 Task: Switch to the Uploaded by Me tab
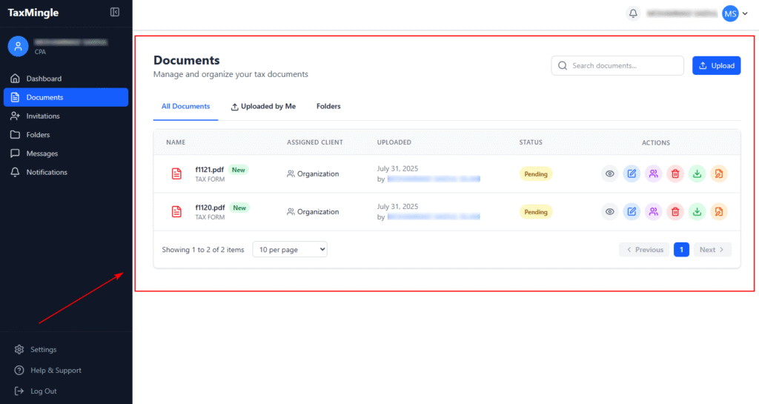pos(263,107)
